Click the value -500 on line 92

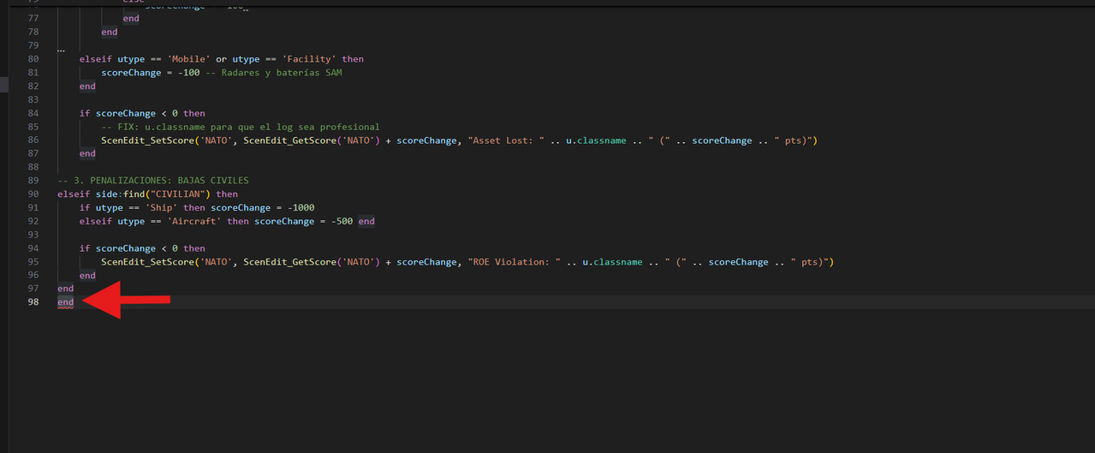(x=342, y=221)
